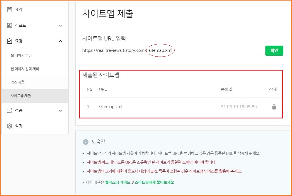292x196 pixels.
Task: Open 웹 페이지 검색 제외
Action: pyautogui.click(x=25, y=69)
